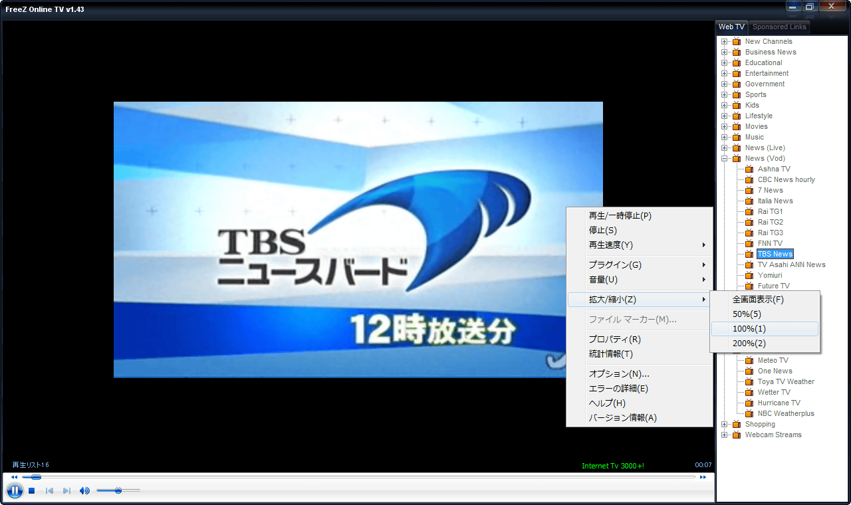
Task: Open バージョン情報(A) about entry
Action: pos(639,417)
